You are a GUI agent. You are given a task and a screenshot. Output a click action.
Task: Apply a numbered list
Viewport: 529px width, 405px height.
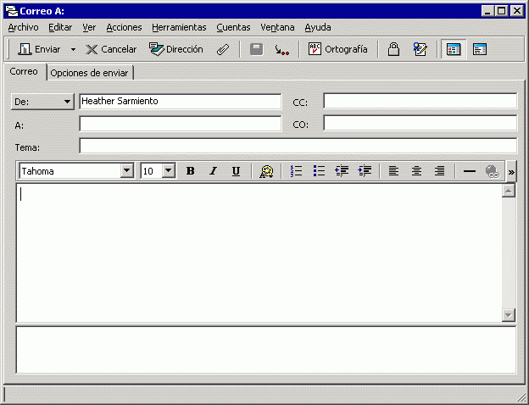[296, 171]
